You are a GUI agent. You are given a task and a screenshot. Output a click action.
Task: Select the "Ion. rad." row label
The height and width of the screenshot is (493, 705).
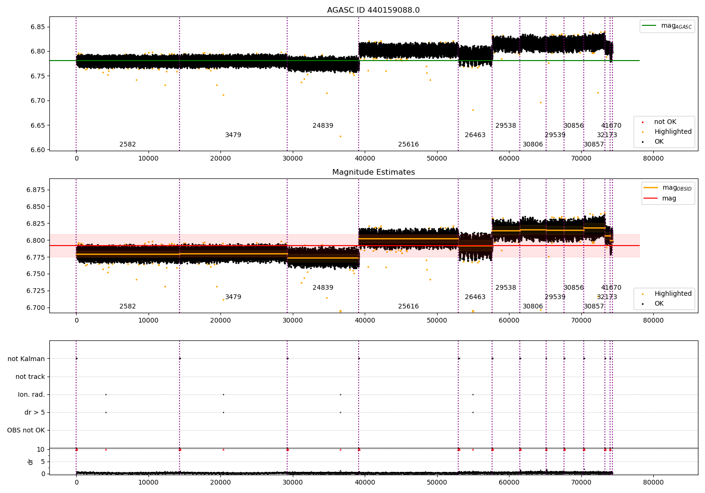point(31,394)
